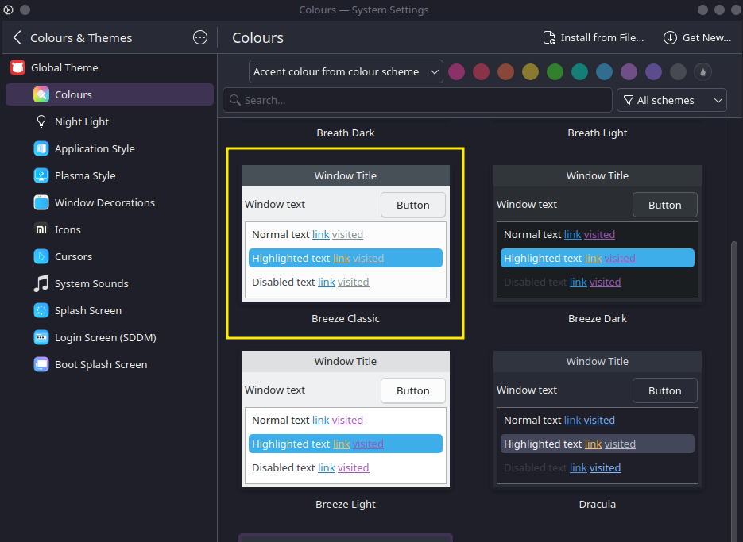Click the Dracula name label
This screenshot has width=743, height=542.
click(597, 504)
